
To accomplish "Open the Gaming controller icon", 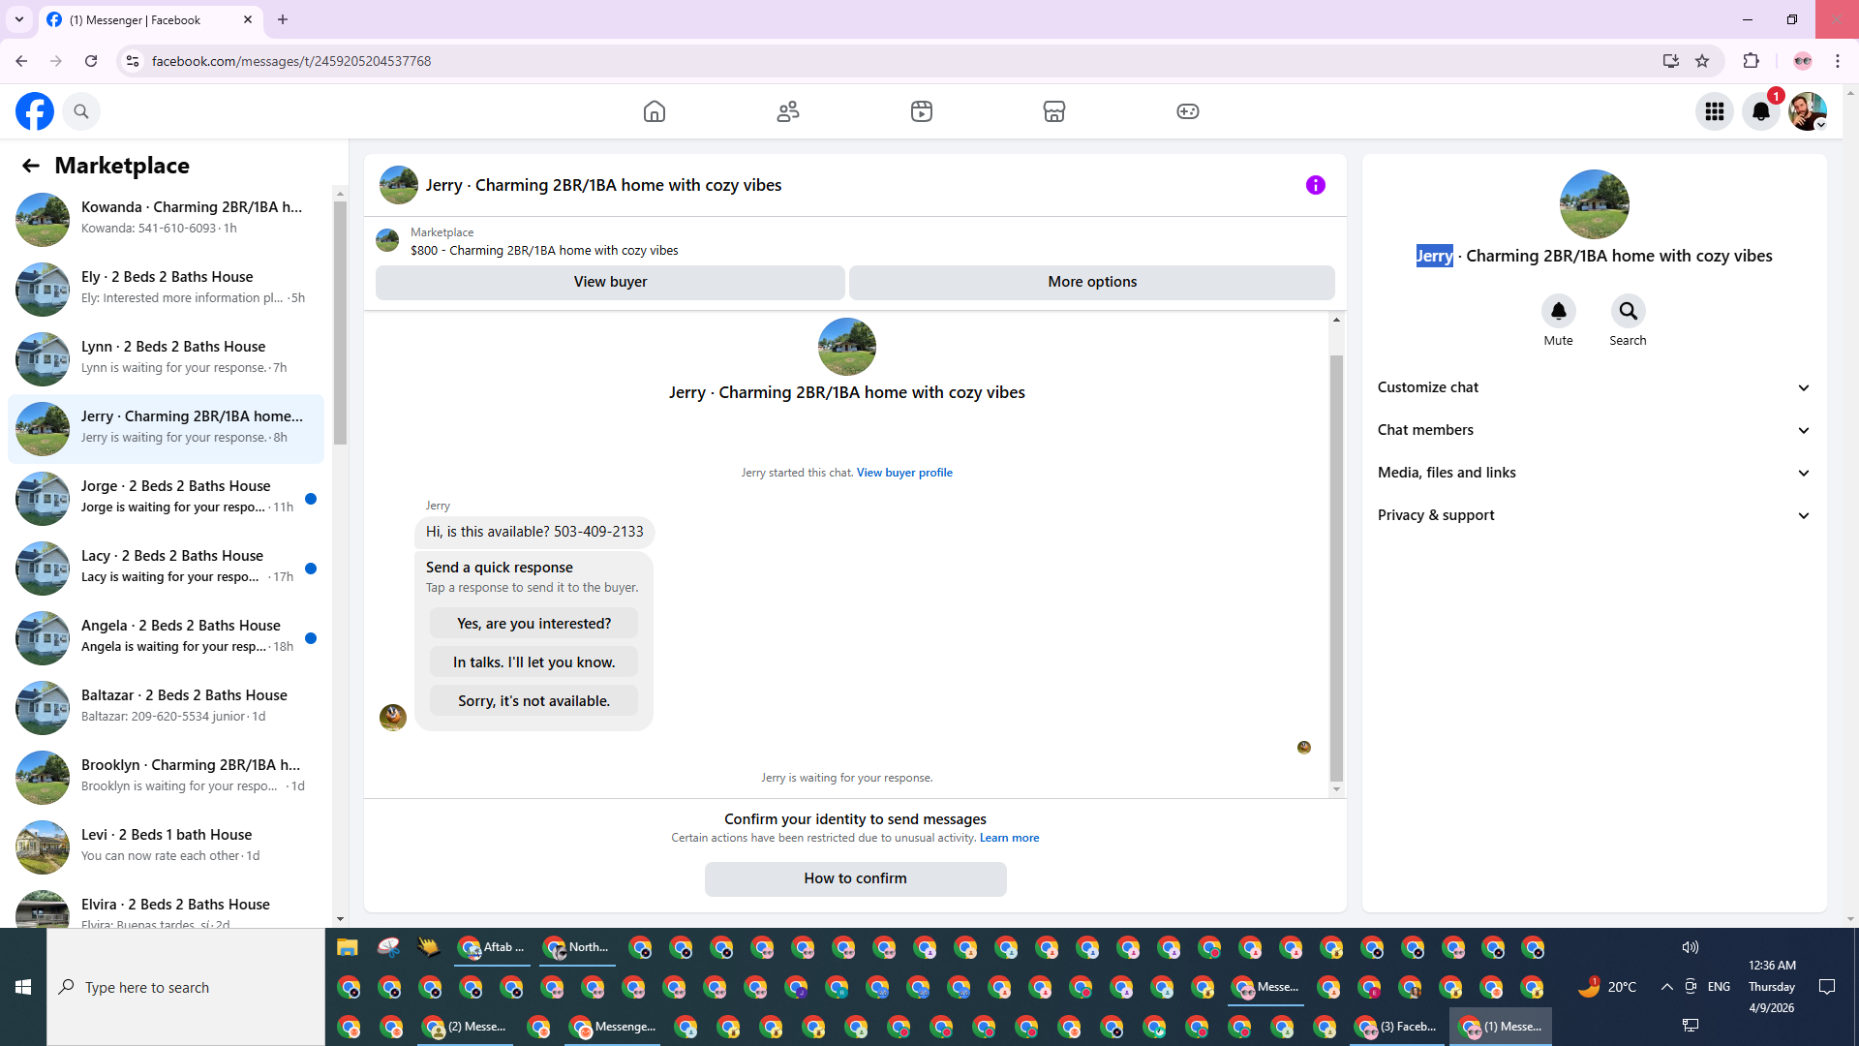I will [1188, 111].
